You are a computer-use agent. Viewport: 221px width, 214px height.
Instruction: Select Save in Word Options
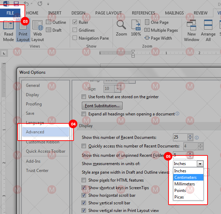pyautogui.click(x=46, y=113)
